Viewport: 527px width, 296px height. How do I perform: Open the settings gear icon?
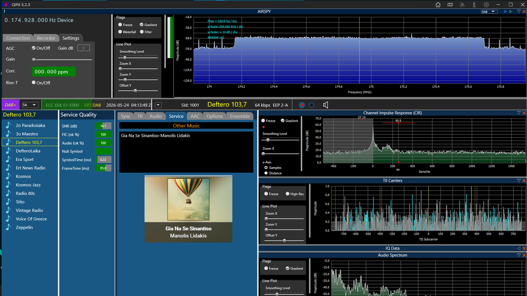tap(486, 5)
